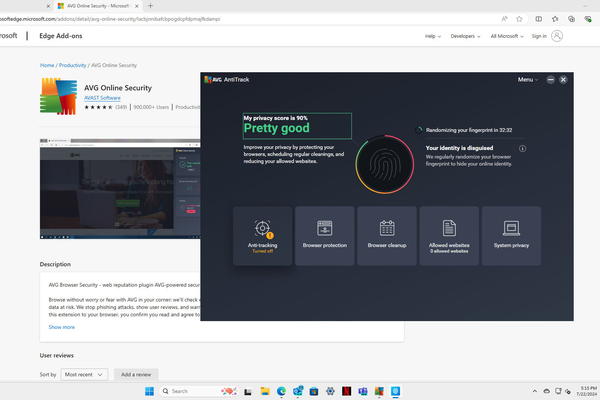
Task: Switch to Microsoft Edge on the taskbar
Action: 281,391
